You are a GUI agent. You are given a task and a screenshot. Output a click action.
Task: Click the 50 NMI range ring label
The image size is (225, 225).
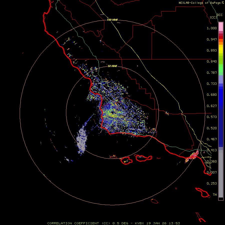tap(112, 66)
